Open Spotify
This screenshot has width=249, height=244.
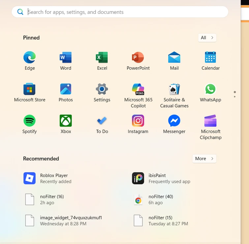(x=30, y=124)
